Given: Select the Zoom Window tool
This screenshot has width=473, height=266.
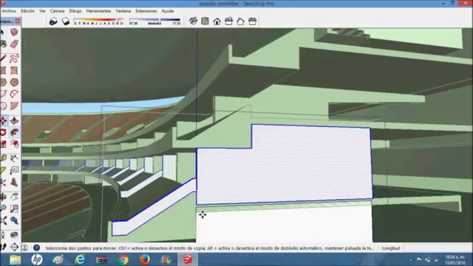Looking at the screenshot, I should tap(14, 209).
